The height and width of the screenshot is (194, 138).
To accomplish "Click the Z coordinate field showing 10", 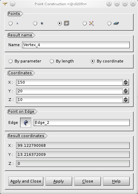I will [69, 100].
